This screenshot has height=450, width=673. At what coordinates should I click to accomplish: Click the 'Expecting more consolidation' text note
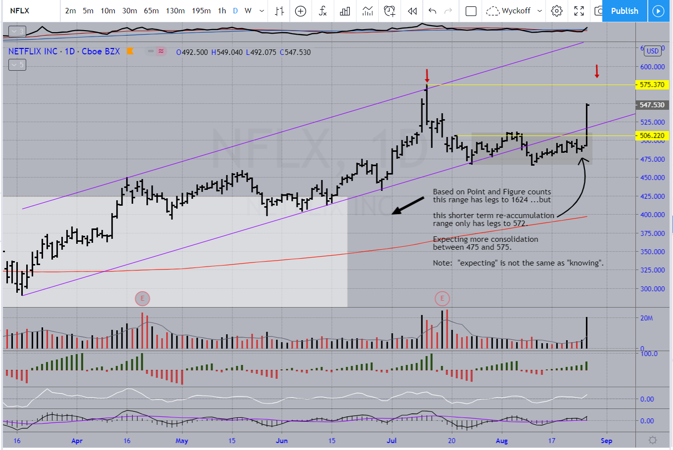486,243
